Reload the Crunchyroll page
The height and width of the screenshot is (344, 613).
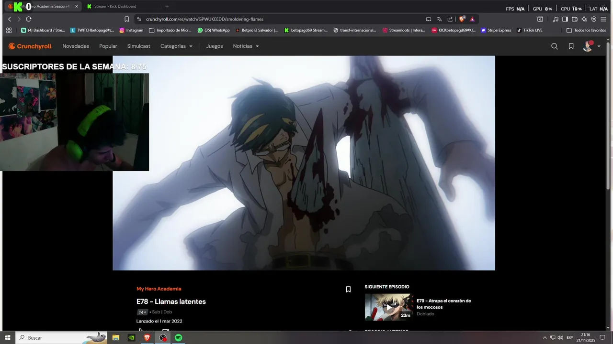[29, 19]
